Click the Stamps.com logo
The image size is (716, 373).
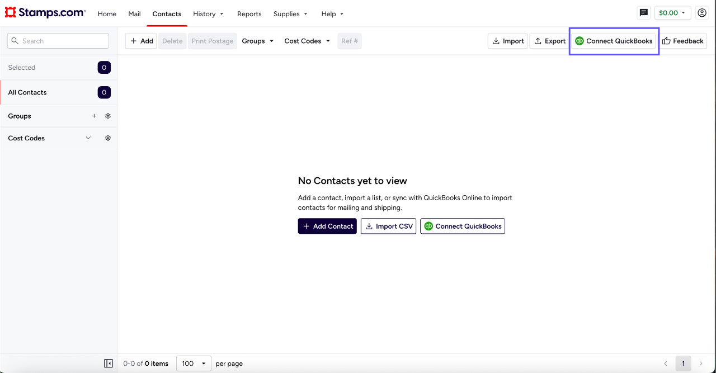tap(45, 13)
